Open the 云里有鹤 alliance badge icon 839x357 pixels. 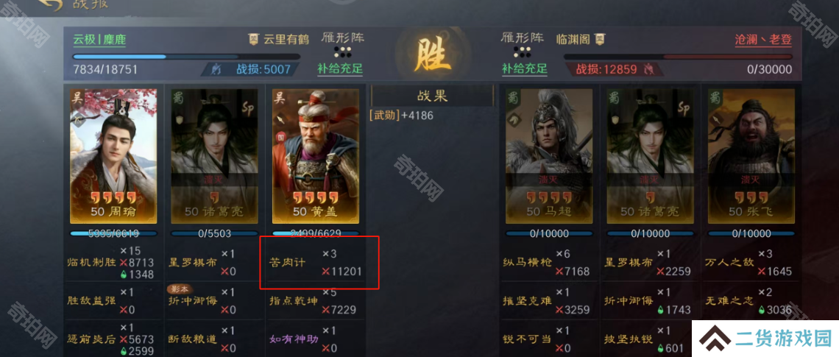click(x=254, y=39)
